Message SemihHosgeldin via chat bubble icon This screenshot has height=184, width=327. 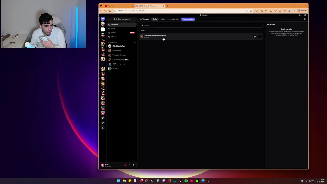(x=255, y=37)
